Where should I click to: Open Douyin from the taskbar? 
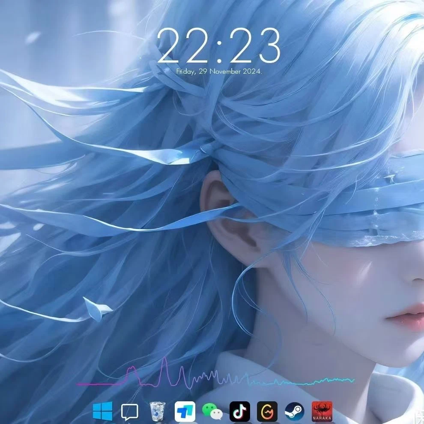click(239, 412)
